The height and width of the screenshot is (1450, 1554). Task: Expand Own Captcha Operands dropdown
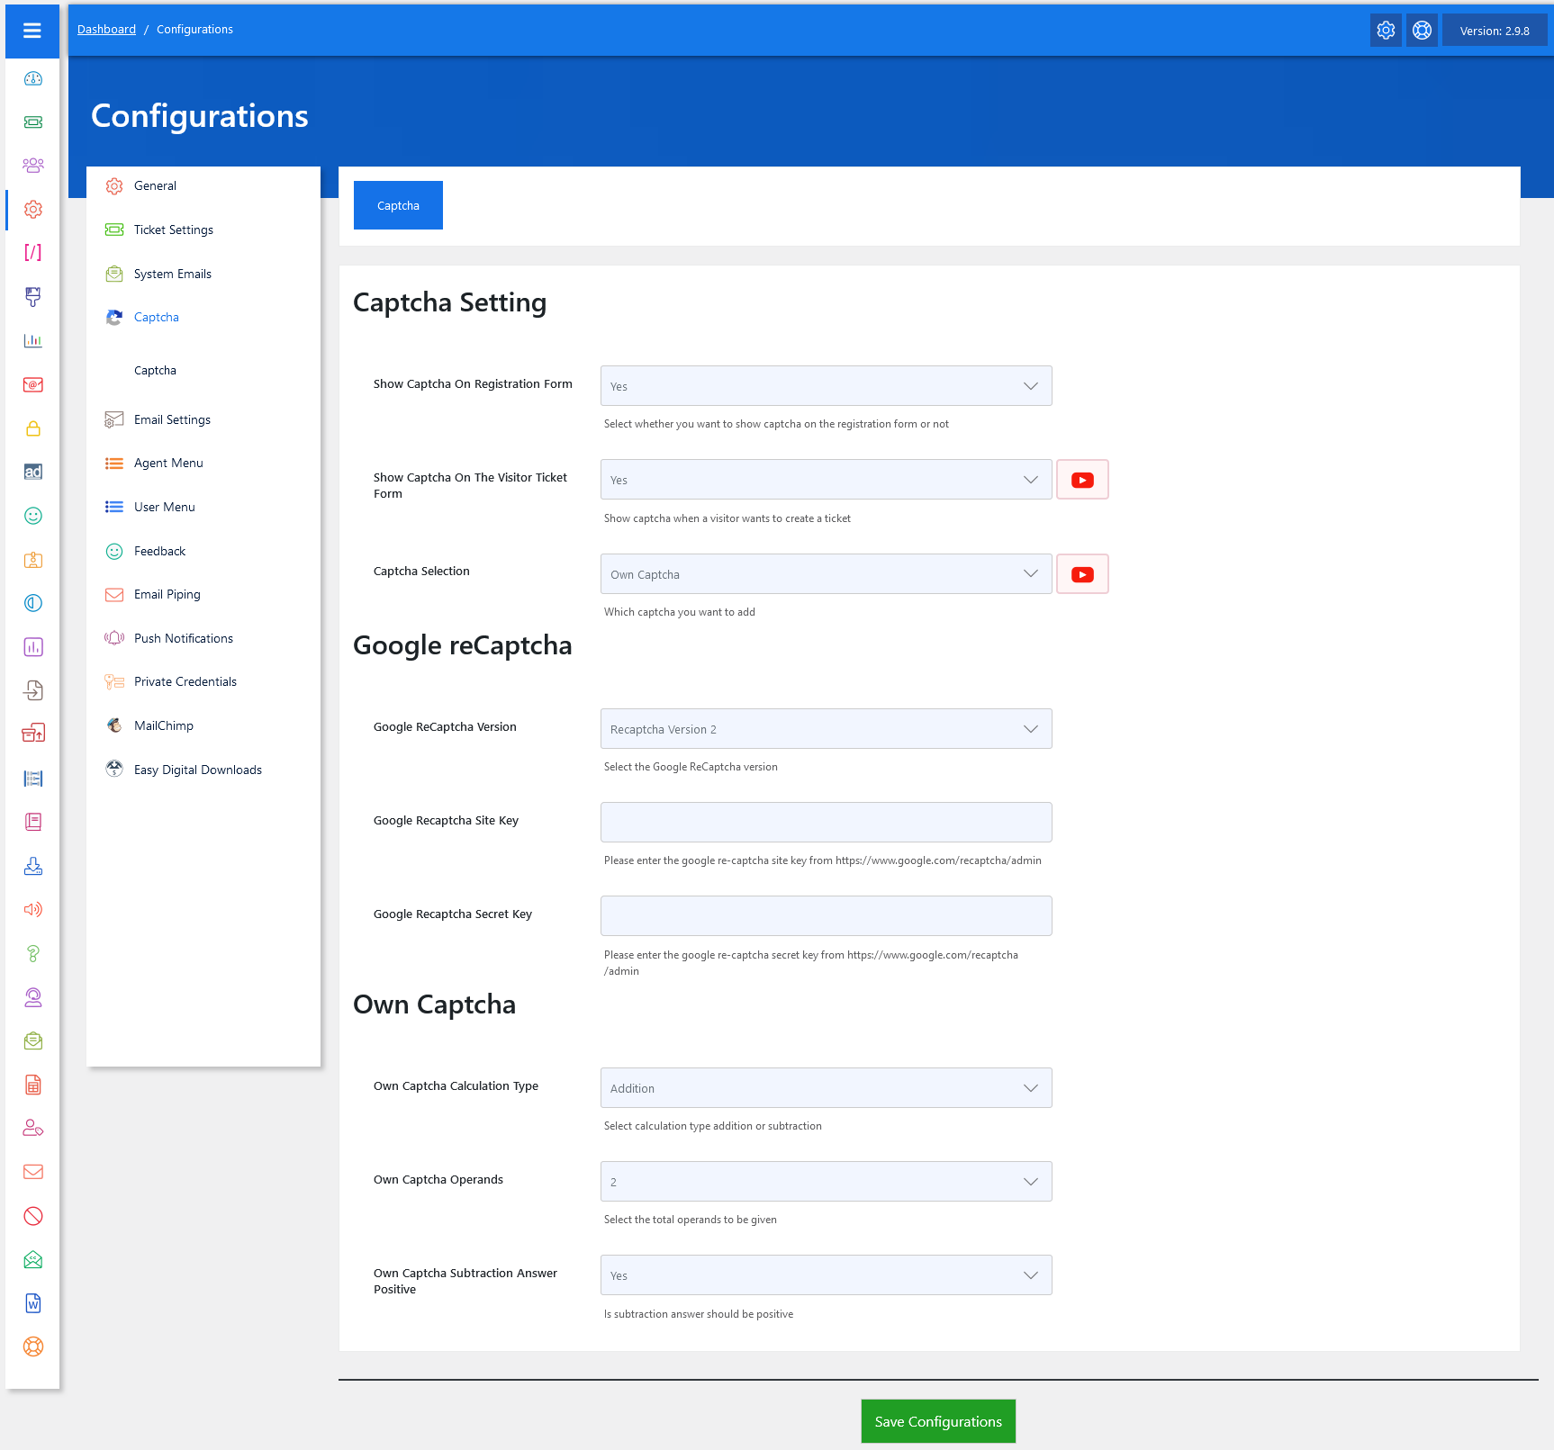(x=825, y=1182)
